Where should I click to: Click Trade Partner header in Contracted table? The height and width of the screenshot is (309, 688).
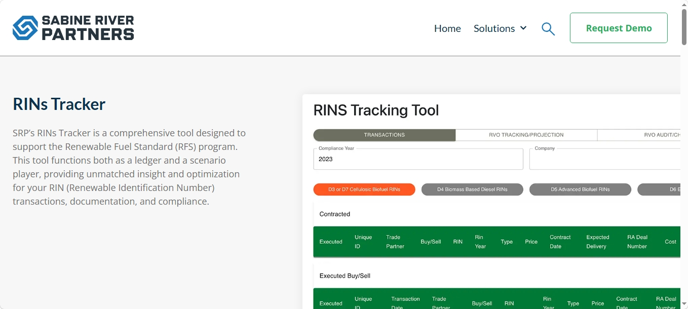tap(395, 242)
